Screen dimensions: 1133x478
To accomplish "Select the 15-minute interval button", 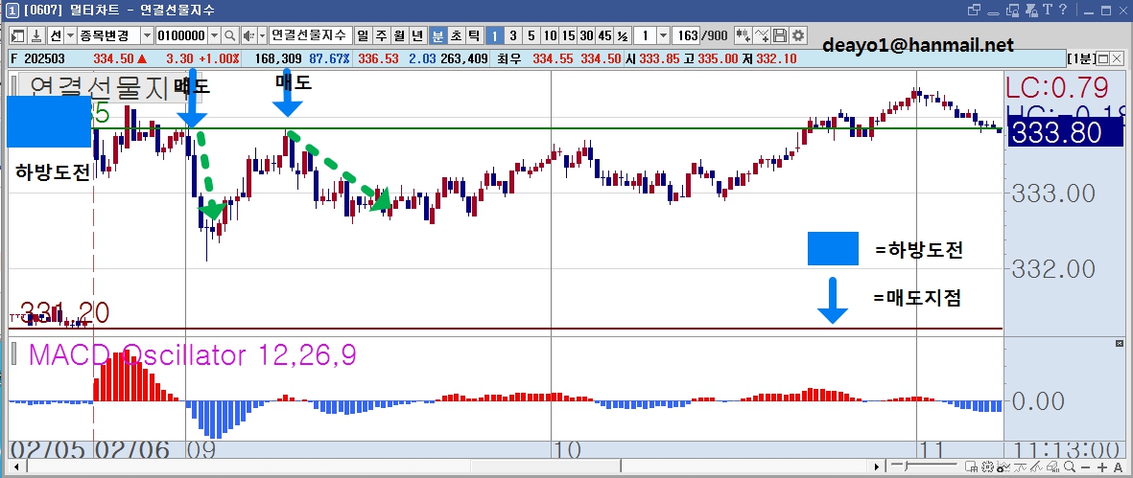I will pos(568,36).
